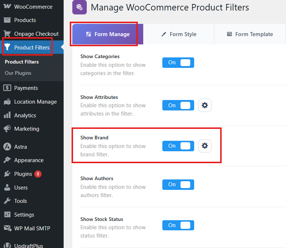Click the Show Attributes label text
The width and height of the screenshot is (286, 248).
(99, 97)
